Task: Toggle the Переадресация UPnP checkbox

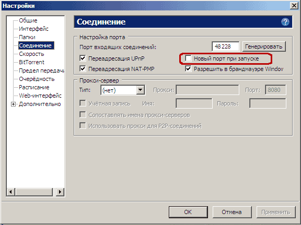Action: click(x=83, y=58)
